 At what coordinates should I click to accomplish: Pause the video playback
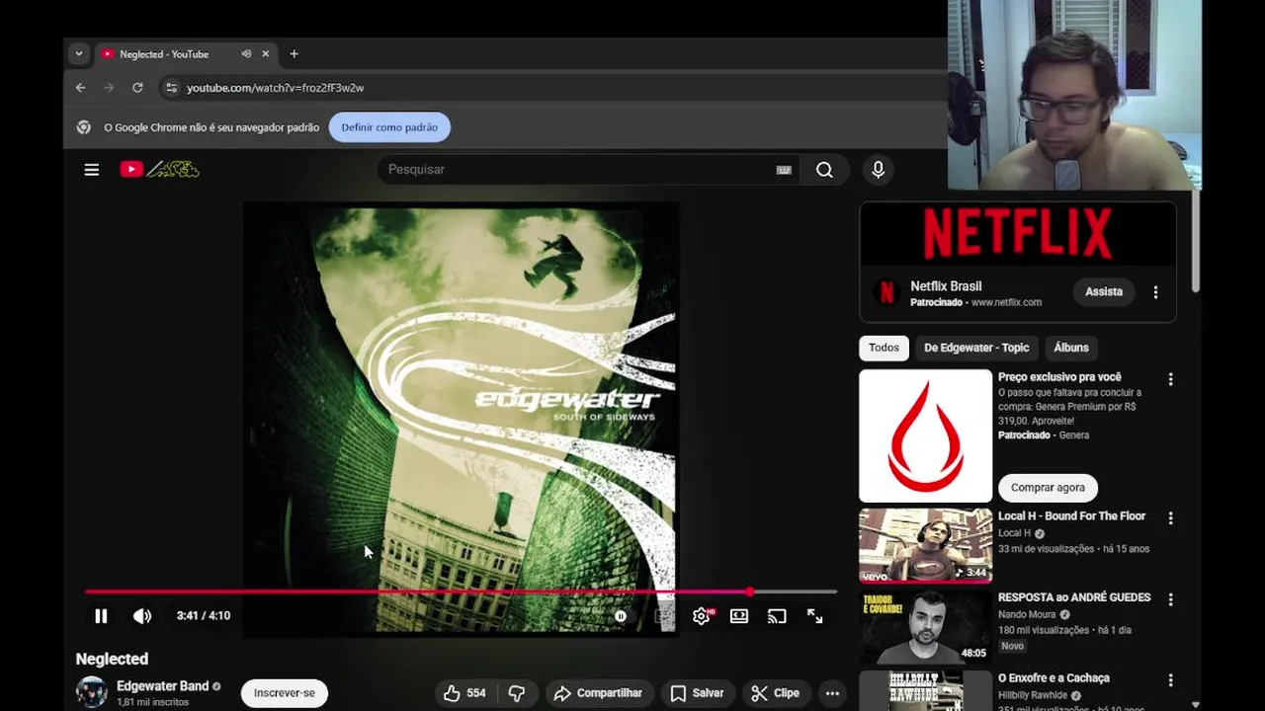[101, 616]
